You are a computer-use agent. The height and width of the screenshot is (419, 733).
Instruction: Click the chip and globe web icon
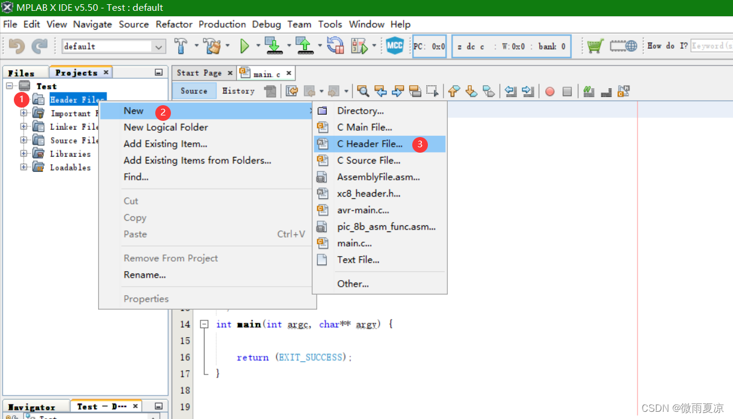(x=623, y=46)
